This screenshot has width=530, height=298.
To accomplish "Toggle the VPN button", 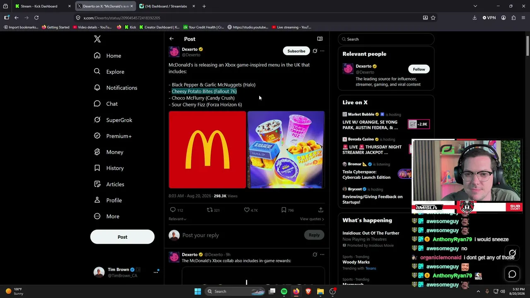I will tap(489, 18).
